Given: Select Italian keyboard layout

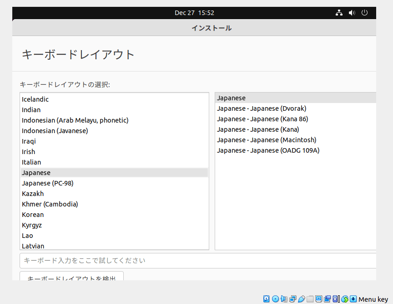Looking at the screenshot, I should (x=114, y=162).
